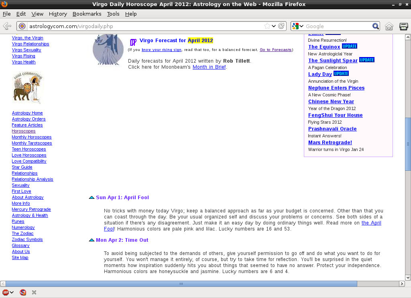Open the Edit menu

click(21, 14)
